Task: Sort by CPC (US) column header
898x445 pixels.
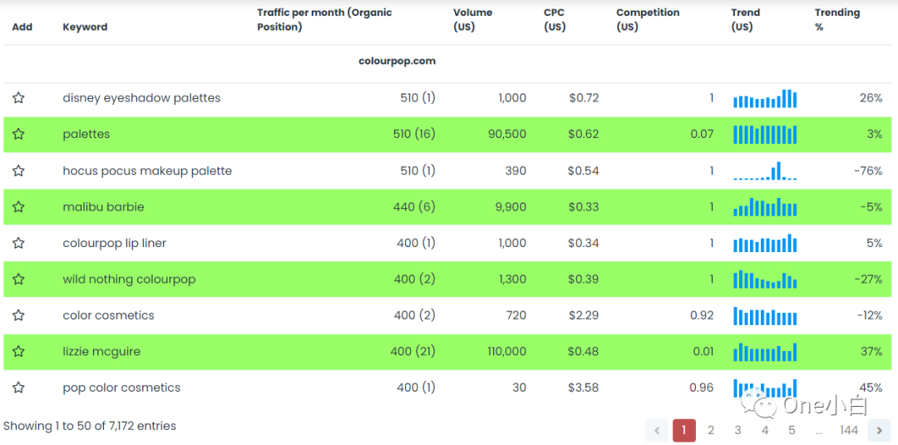Action: [x=555, y=19]
